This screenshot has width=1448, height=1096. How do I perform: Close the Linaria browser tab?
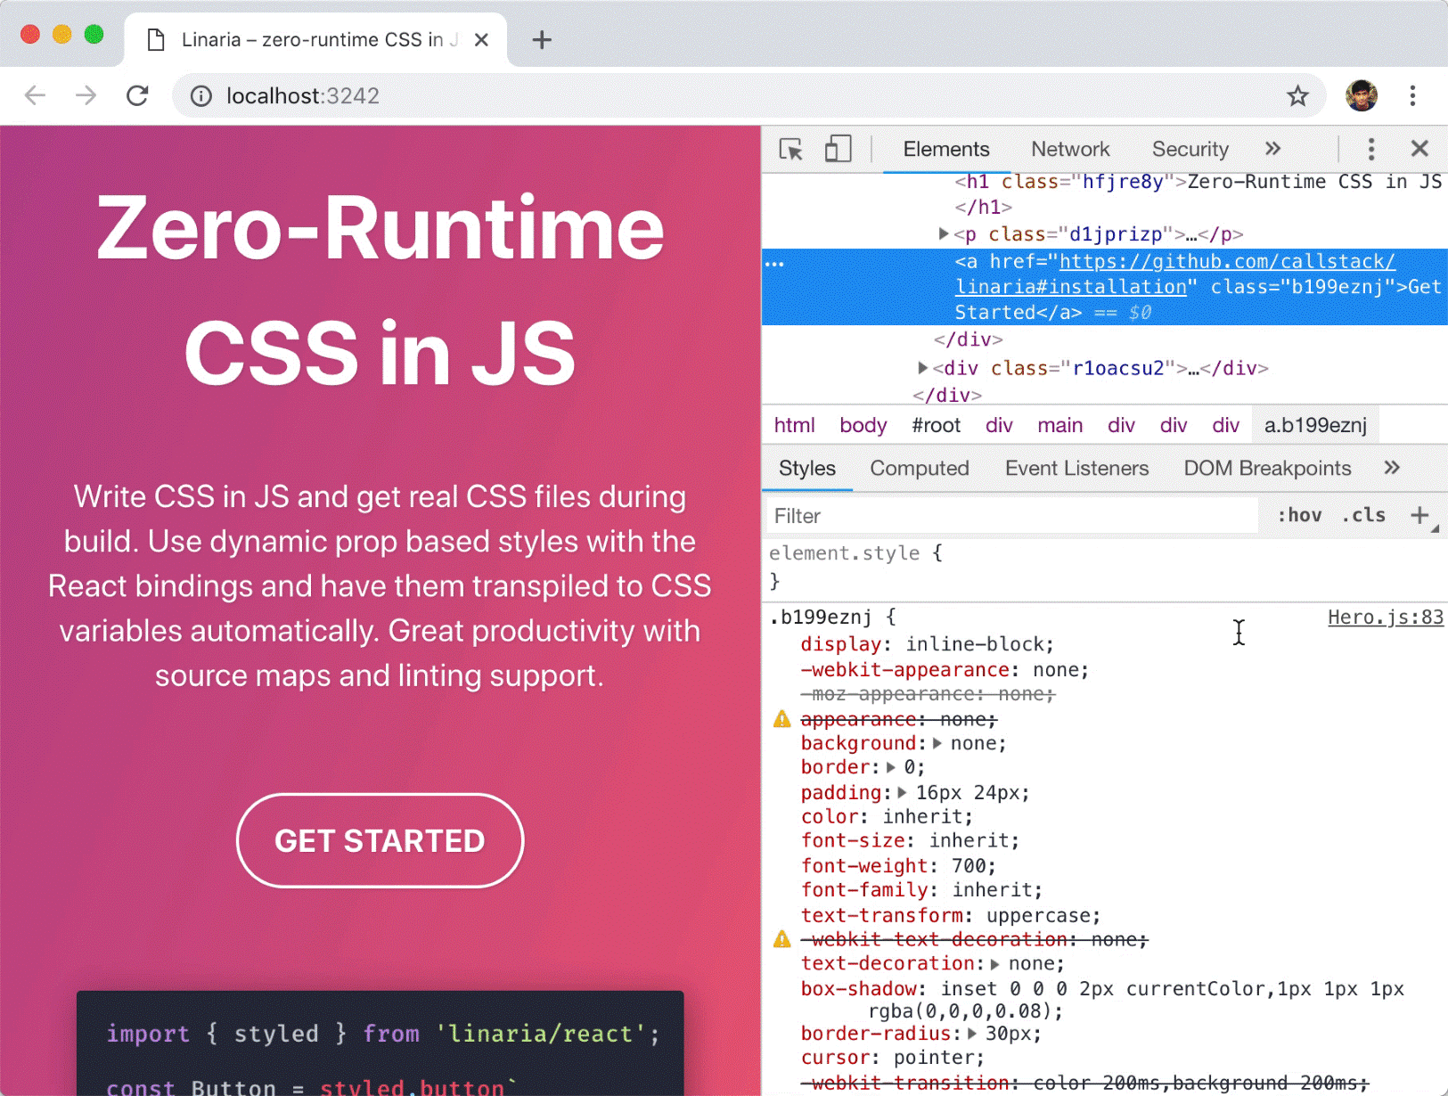pos(481,40)
